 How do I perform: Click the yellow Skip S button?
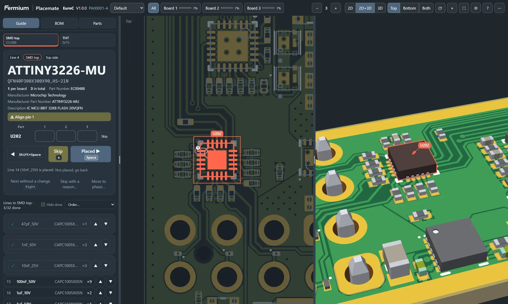58,154
